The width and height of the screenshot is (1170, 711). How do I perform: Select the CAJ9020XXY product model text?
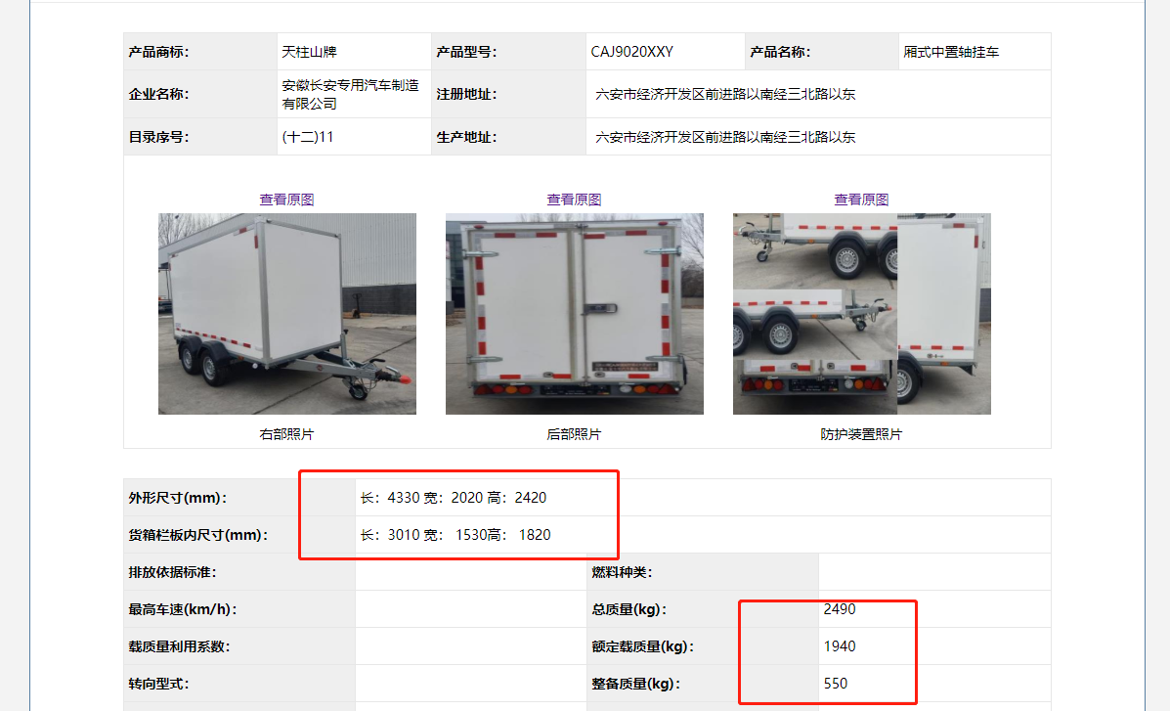pos(632,52)
